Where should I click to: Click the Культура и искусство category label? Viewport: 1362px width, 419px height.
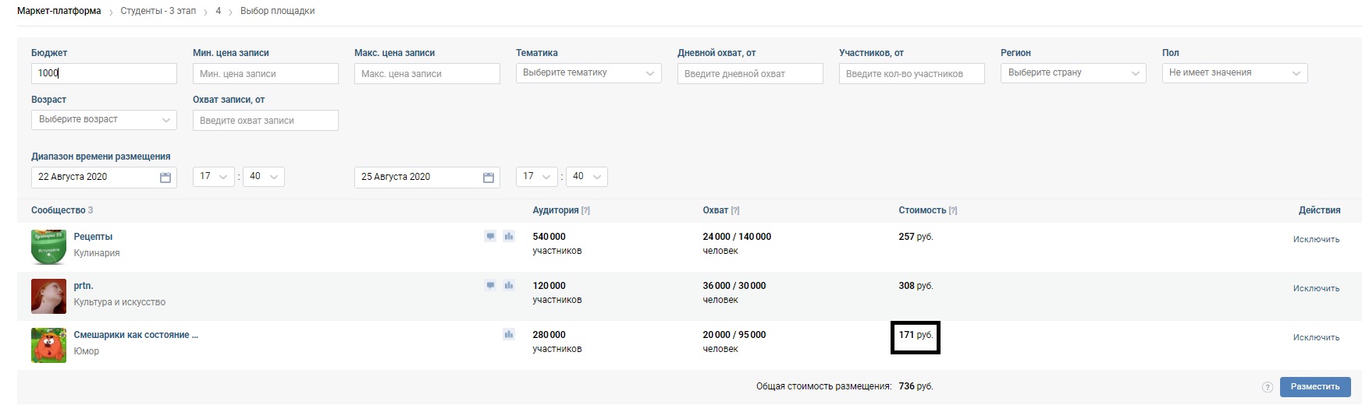tap(119, 302)
